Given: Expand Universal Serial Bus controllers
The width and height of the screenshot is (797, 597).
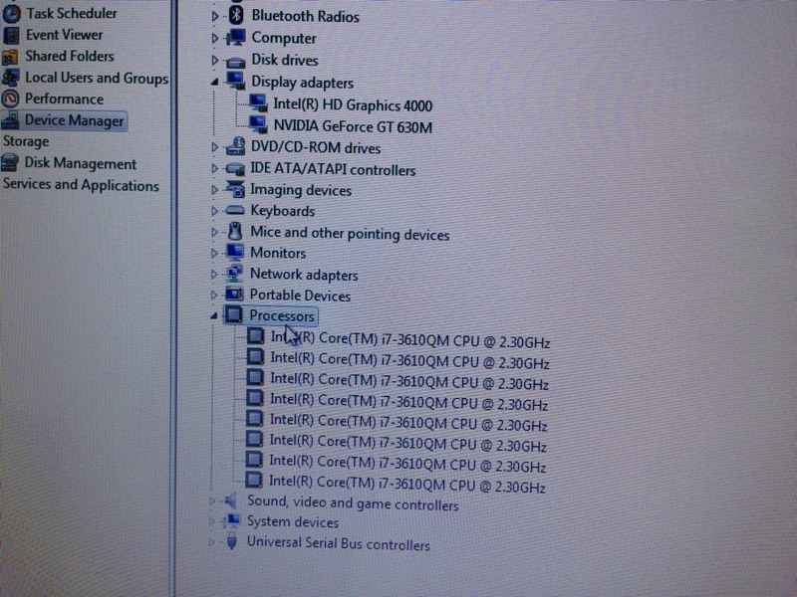Looking at the screenshot, I should [213, 543].
